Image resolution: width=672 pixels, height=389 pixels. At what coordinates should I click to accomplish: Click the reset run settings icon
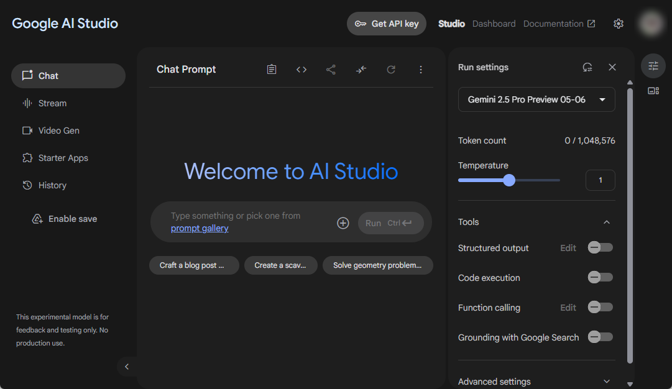pyautogui.click(x=587, y=67)
